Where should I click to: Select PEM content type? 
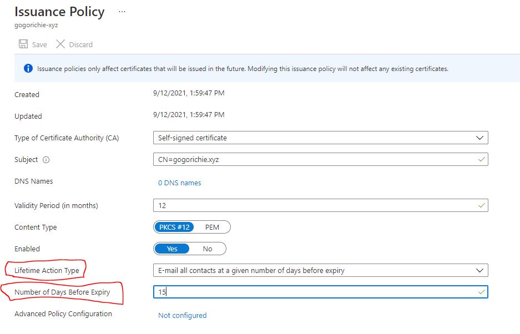(212, 227)
